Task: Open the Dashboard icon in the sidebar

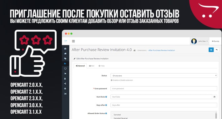Action: click(65, 49)
